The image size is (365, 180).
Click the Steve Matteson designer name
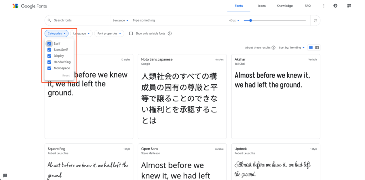150,153
